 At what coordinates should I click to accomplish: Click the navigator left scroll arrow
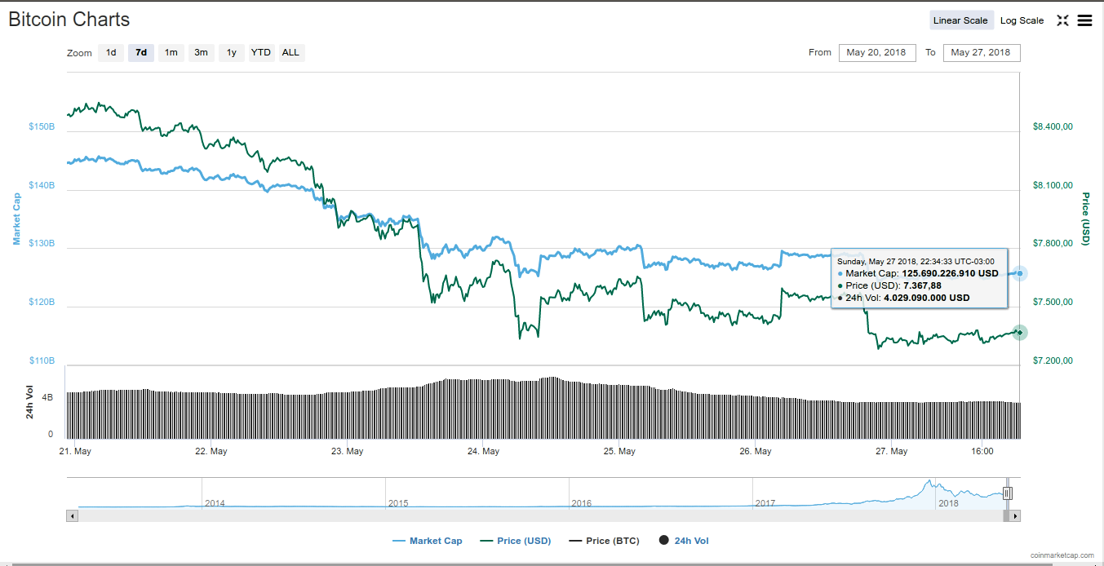tap(72, 516)
